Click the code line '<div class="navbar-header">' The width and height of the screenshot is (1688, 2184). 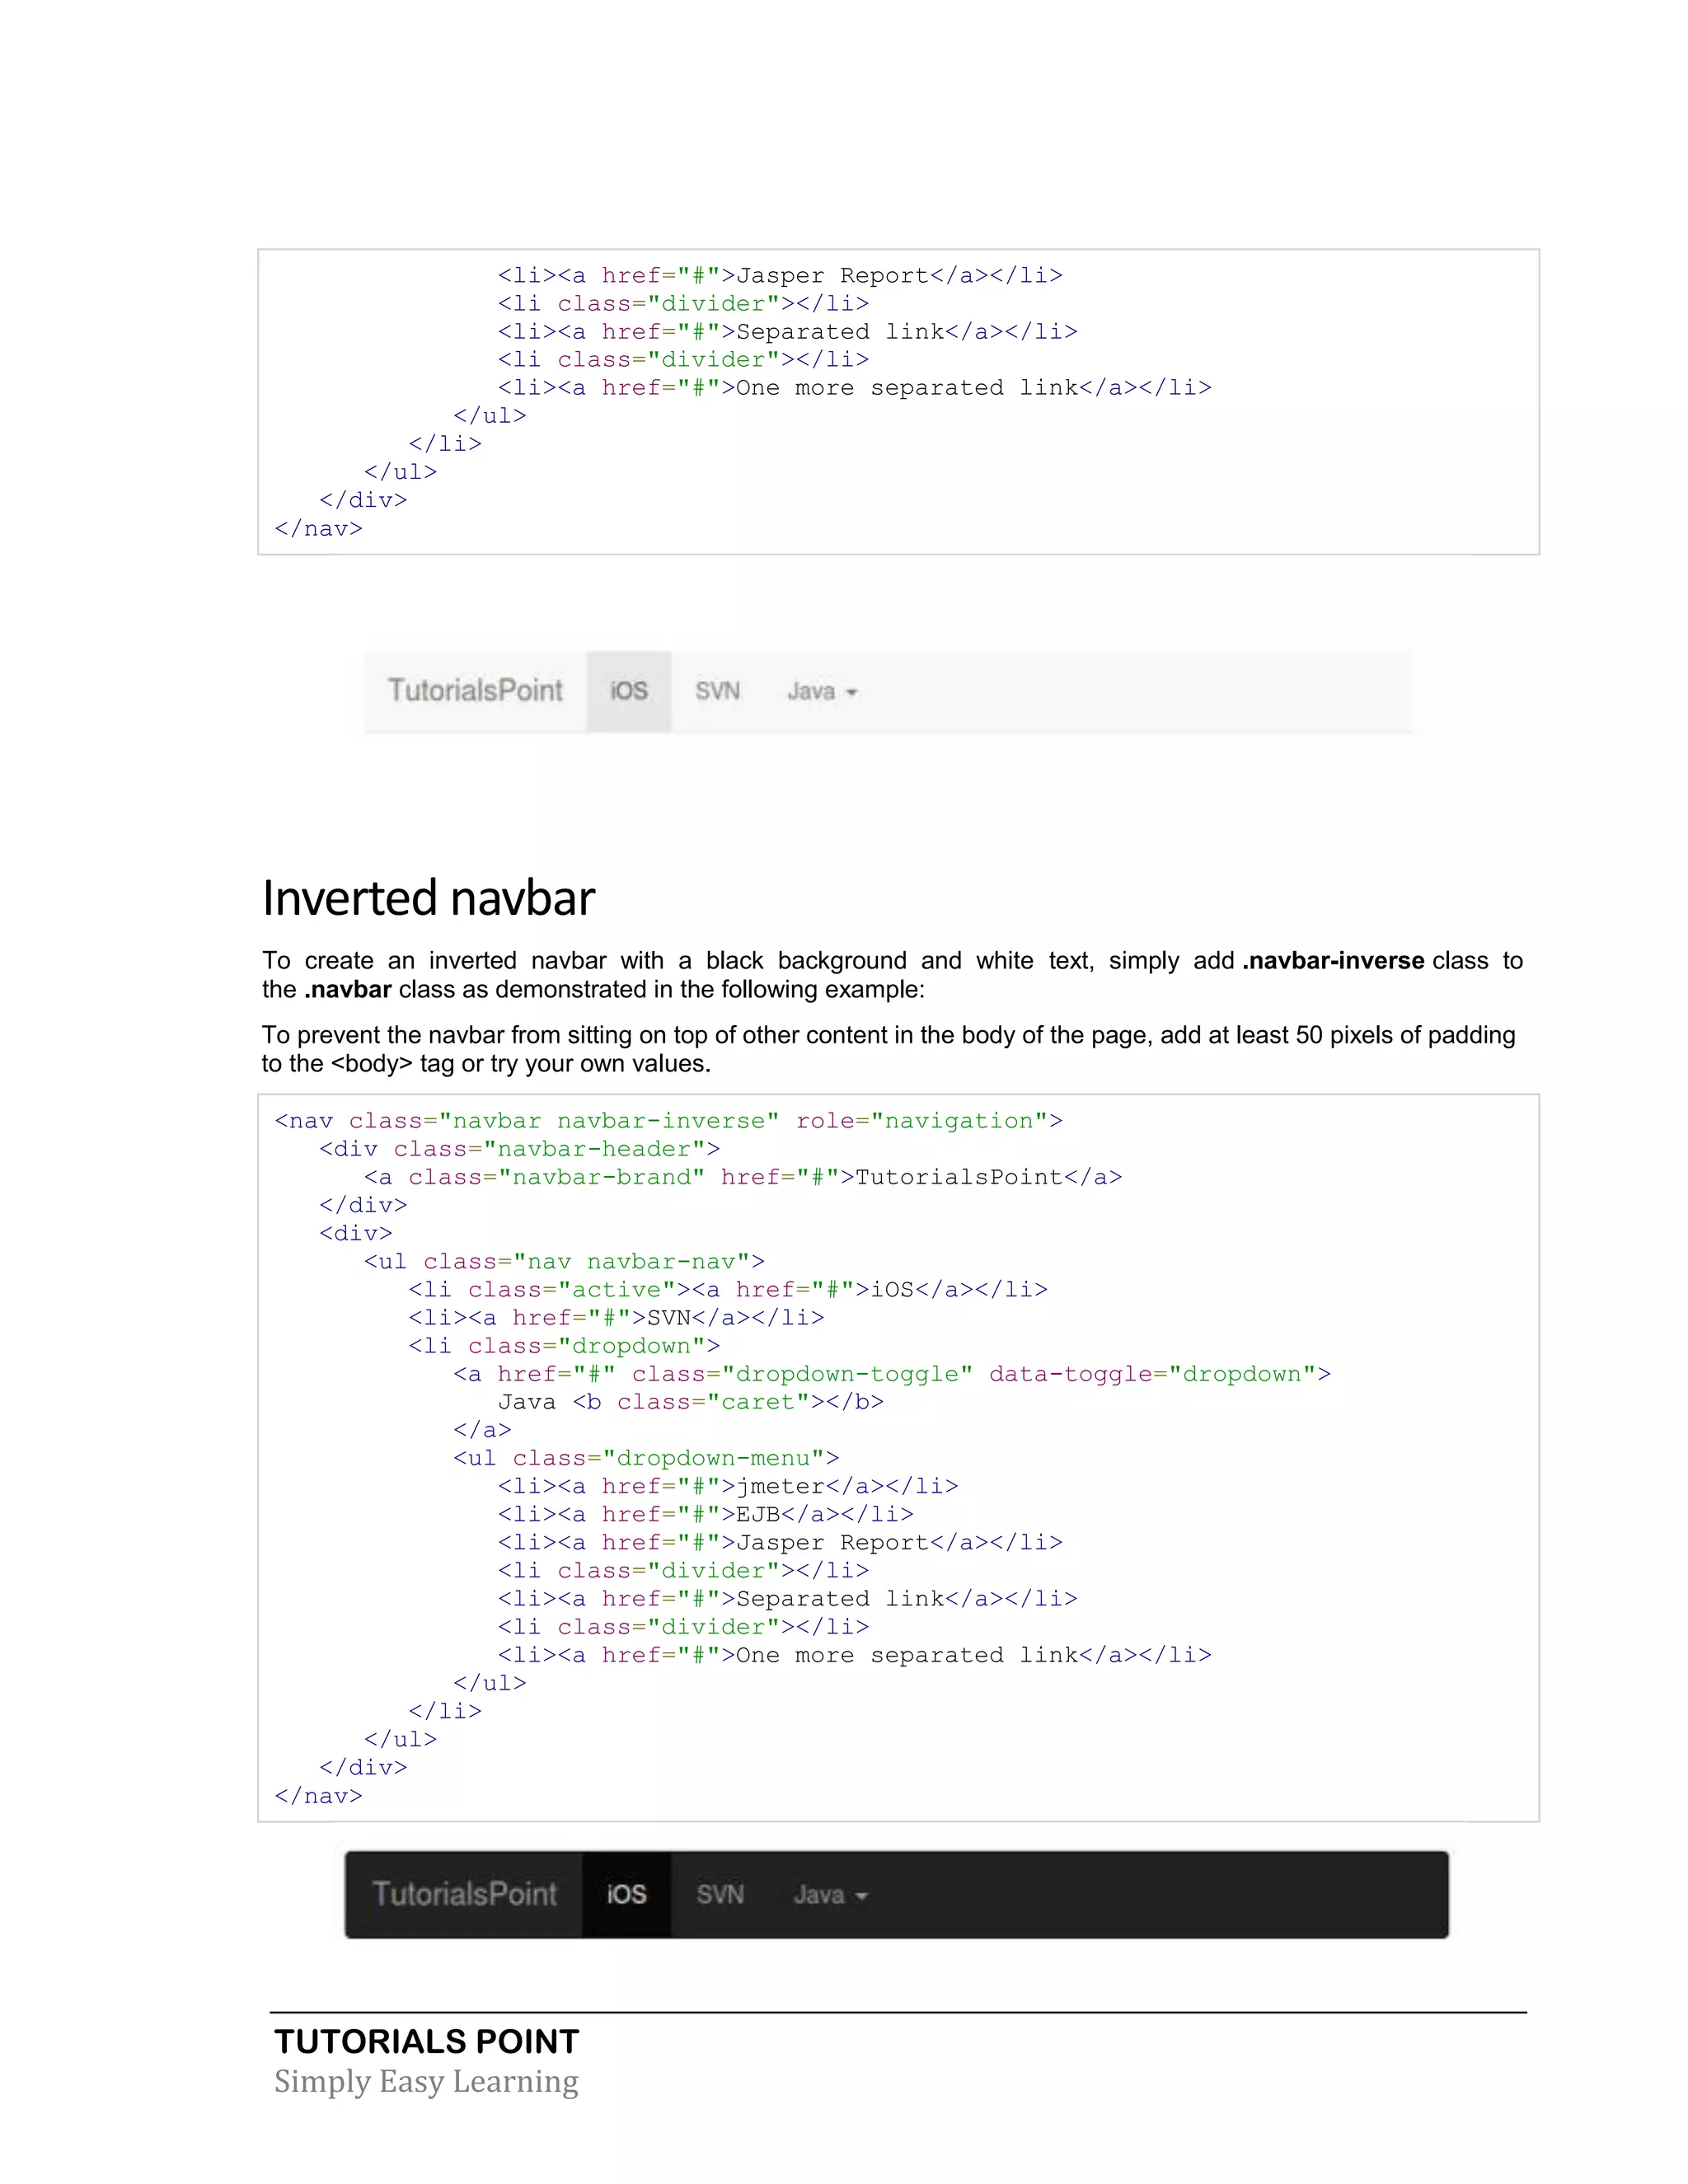[520, 1149]
